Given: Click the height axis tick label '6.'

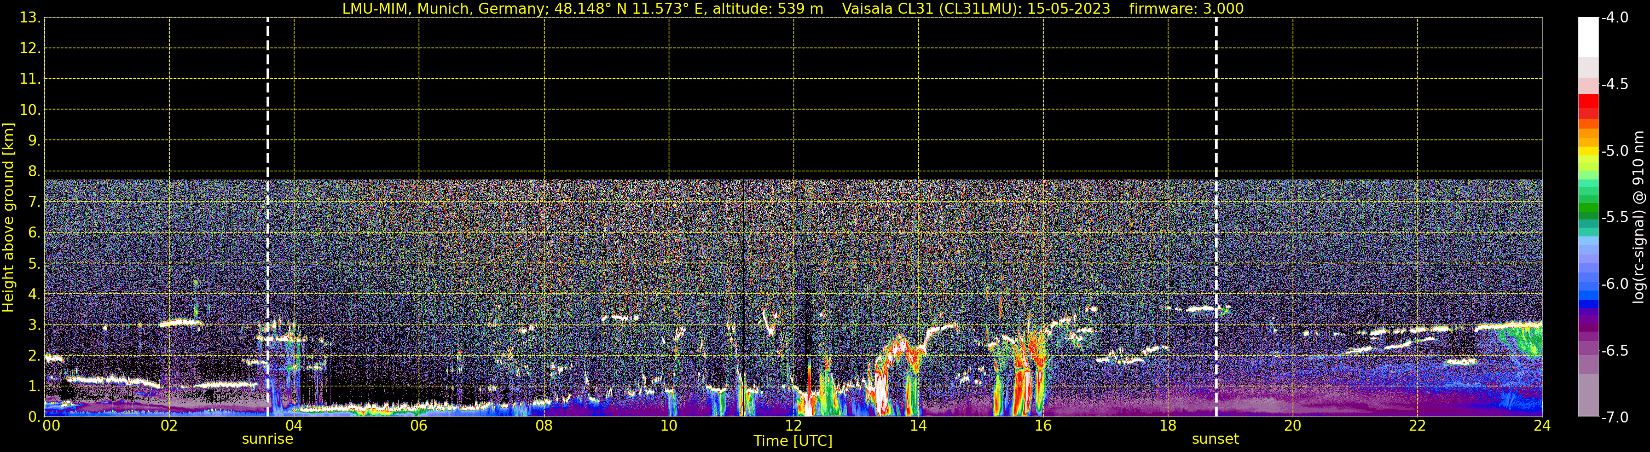Looking at the screenshot, I should pos(34,233).
